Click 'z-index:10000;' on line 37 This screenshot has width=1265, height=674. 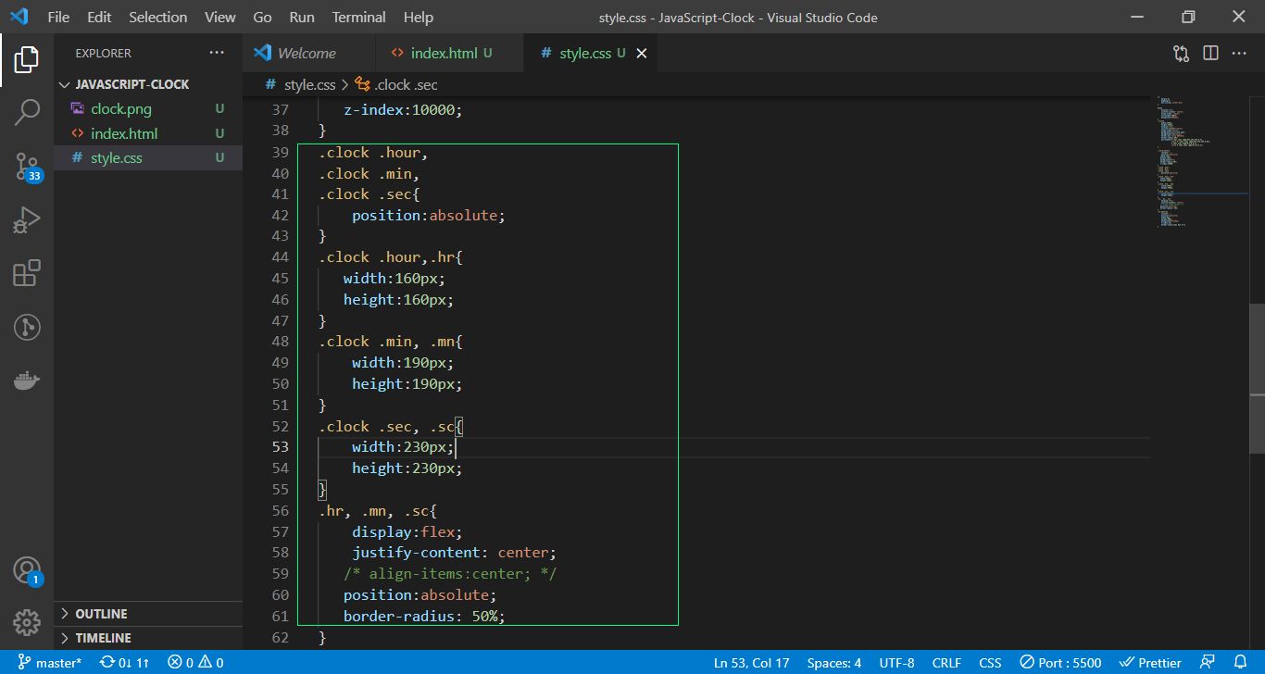coord(402,109)
